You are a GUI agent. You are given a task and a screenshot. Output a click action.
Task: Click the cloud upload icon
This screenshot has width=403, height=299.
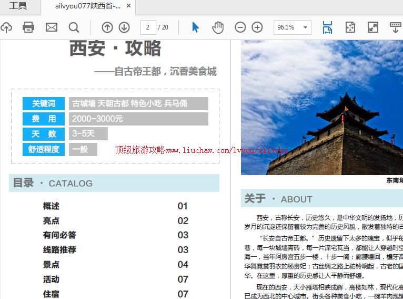6,27
